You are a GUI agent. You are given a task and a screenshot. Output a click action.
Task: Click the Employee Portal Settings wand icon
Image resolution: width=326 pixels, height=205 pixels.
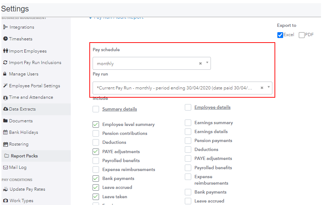coord(5,86)
